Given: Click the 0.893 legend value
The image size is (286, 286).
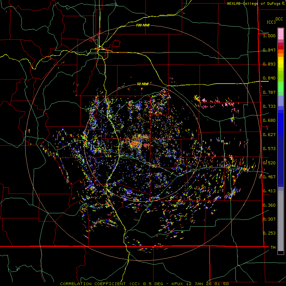Looking at the screenshot, I should coord(269,64).
